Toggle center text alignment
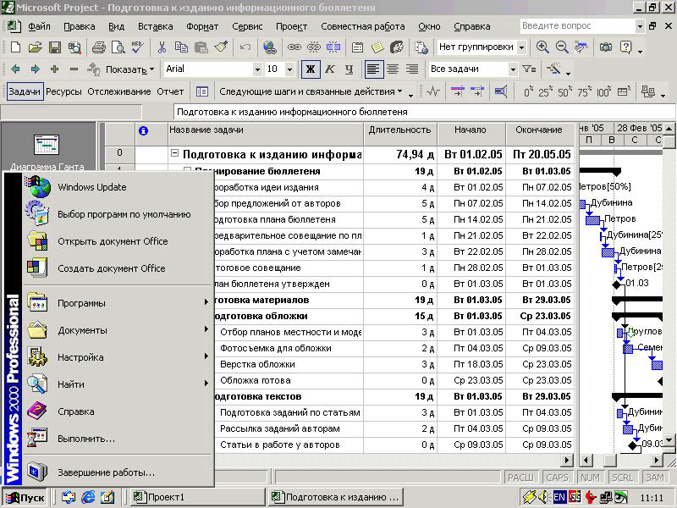 point(393,69)
